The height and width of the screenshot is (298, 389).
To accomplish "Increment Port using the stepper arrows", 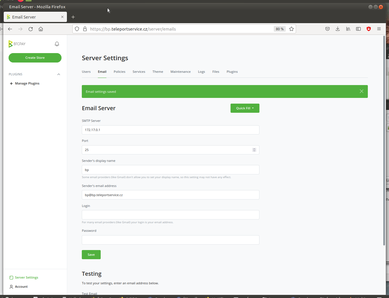I will 254,149.
